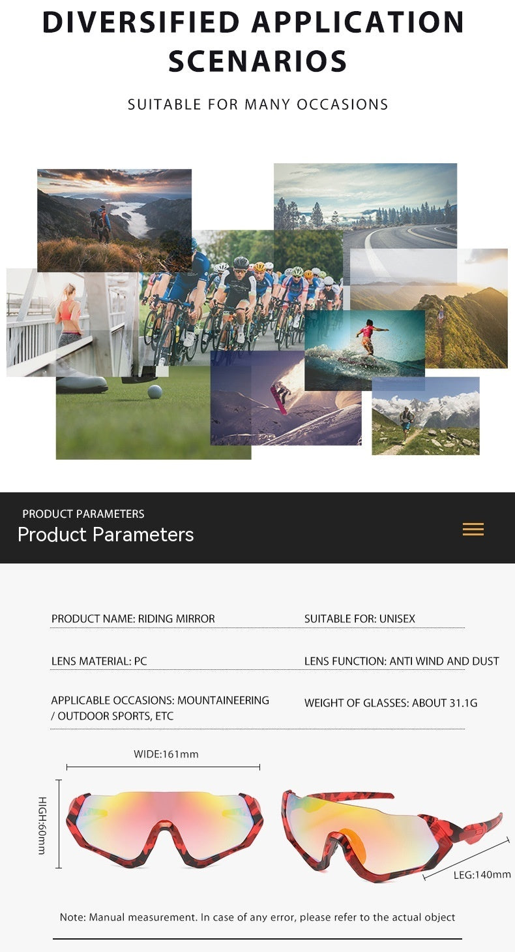Click the LEG:140mm dimension label
This screenshot has width=515, height=952.
(482, 874)
